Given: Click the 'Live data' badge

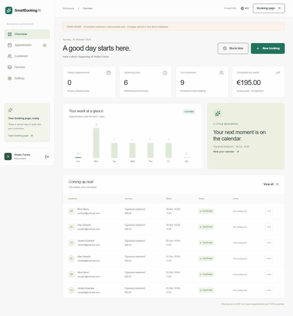Looking at the screenshot, I should point(189,112).
